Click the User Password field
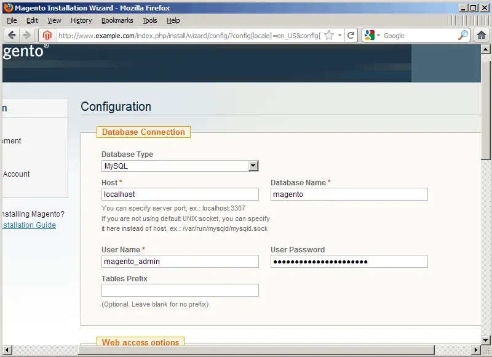This screenshot has width=492, height=357. pyautogui.click(x=349, y=262)
